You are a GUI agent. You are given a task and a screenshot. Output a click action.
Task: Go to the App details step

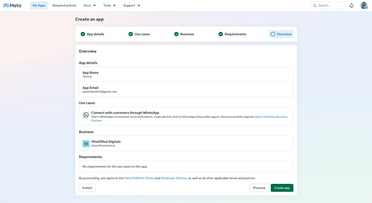(x=92, y=34)
